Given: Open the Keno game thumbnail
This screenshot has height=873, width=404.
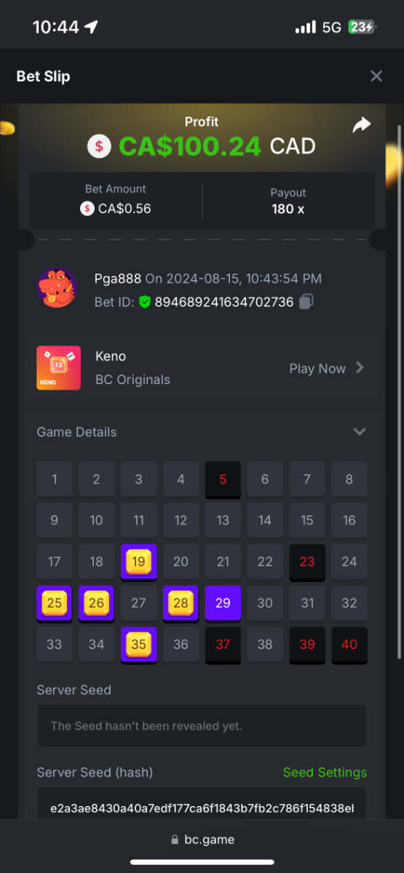Looking at the screenshot, I should pos(59,368).
